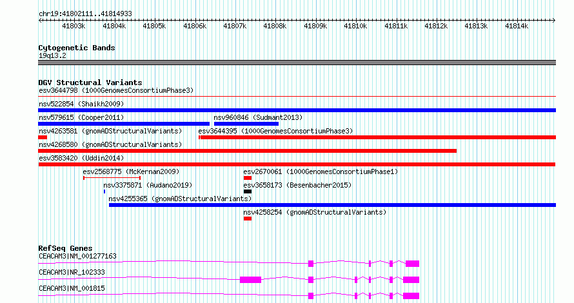Select the RefSeq Genes track title
Viewport: 574px width, 303px height.
tap(65, 248)
